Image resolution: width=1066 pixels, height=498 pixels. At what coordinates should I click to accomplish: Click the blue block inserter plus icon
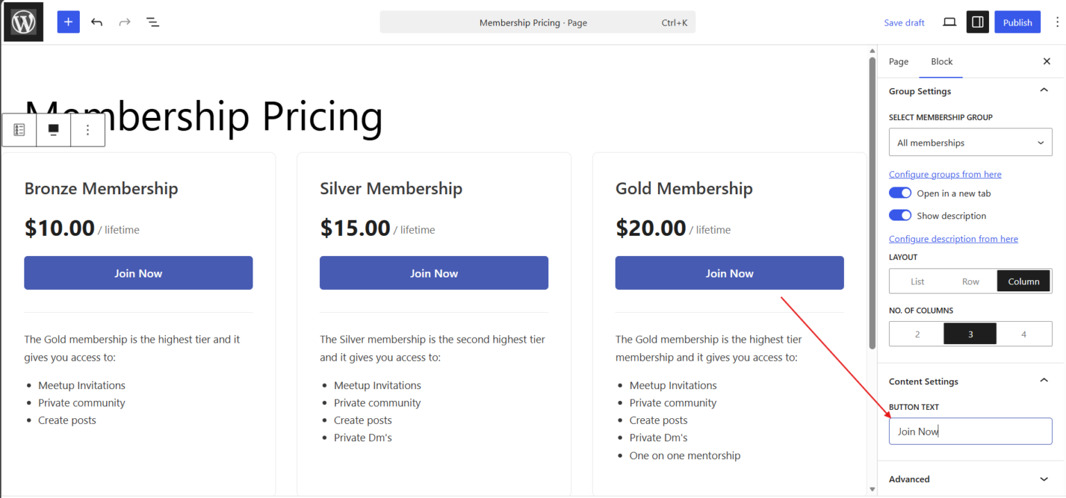[x=68, y=22]
